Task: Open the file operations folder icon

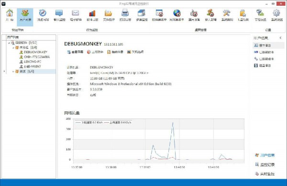Action: [109, 15]
